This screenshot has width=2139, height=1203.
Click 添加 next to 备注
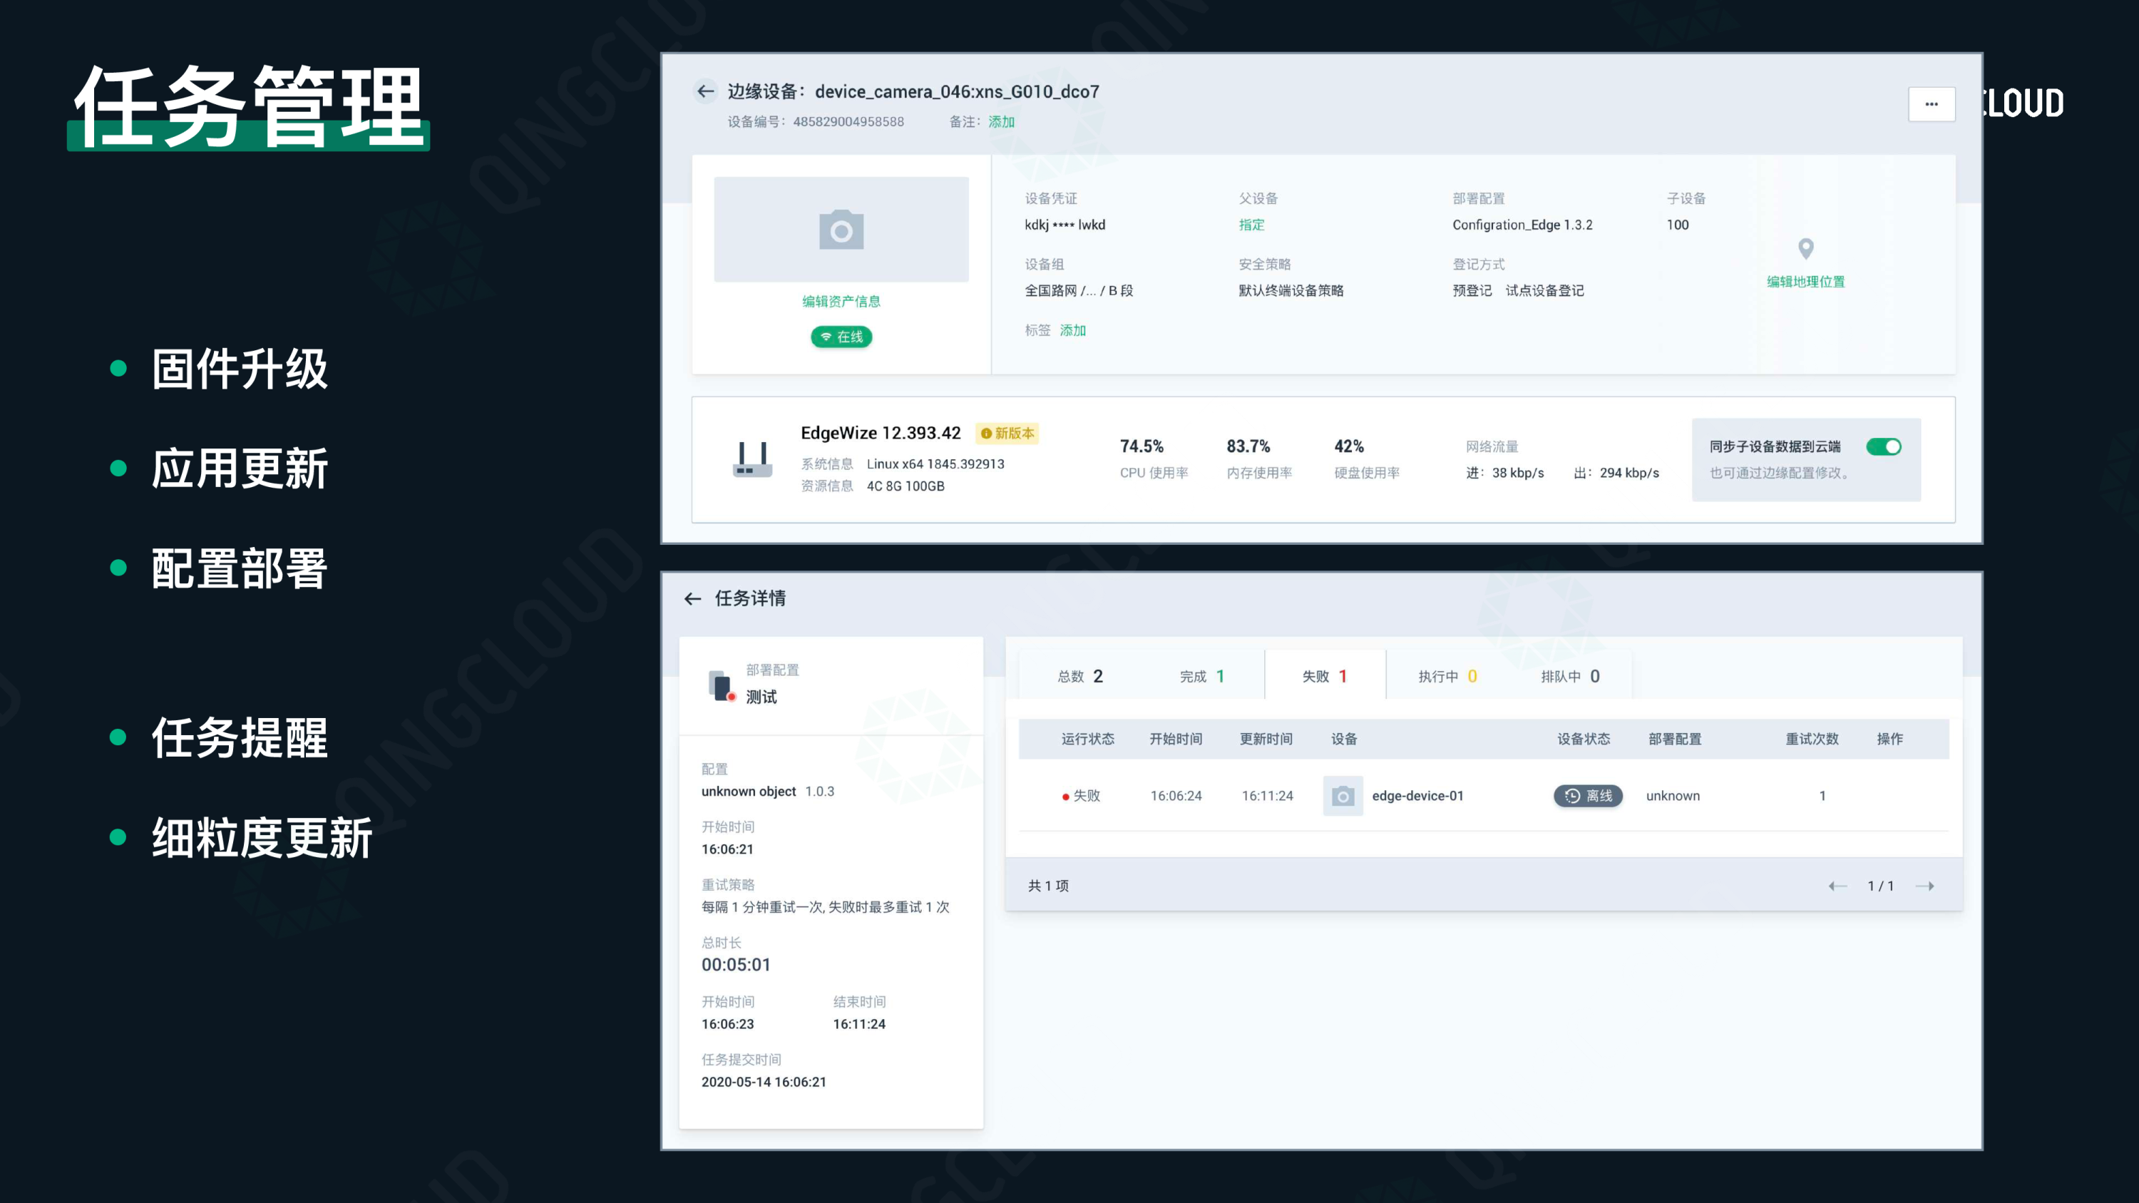pos(1002,122)
